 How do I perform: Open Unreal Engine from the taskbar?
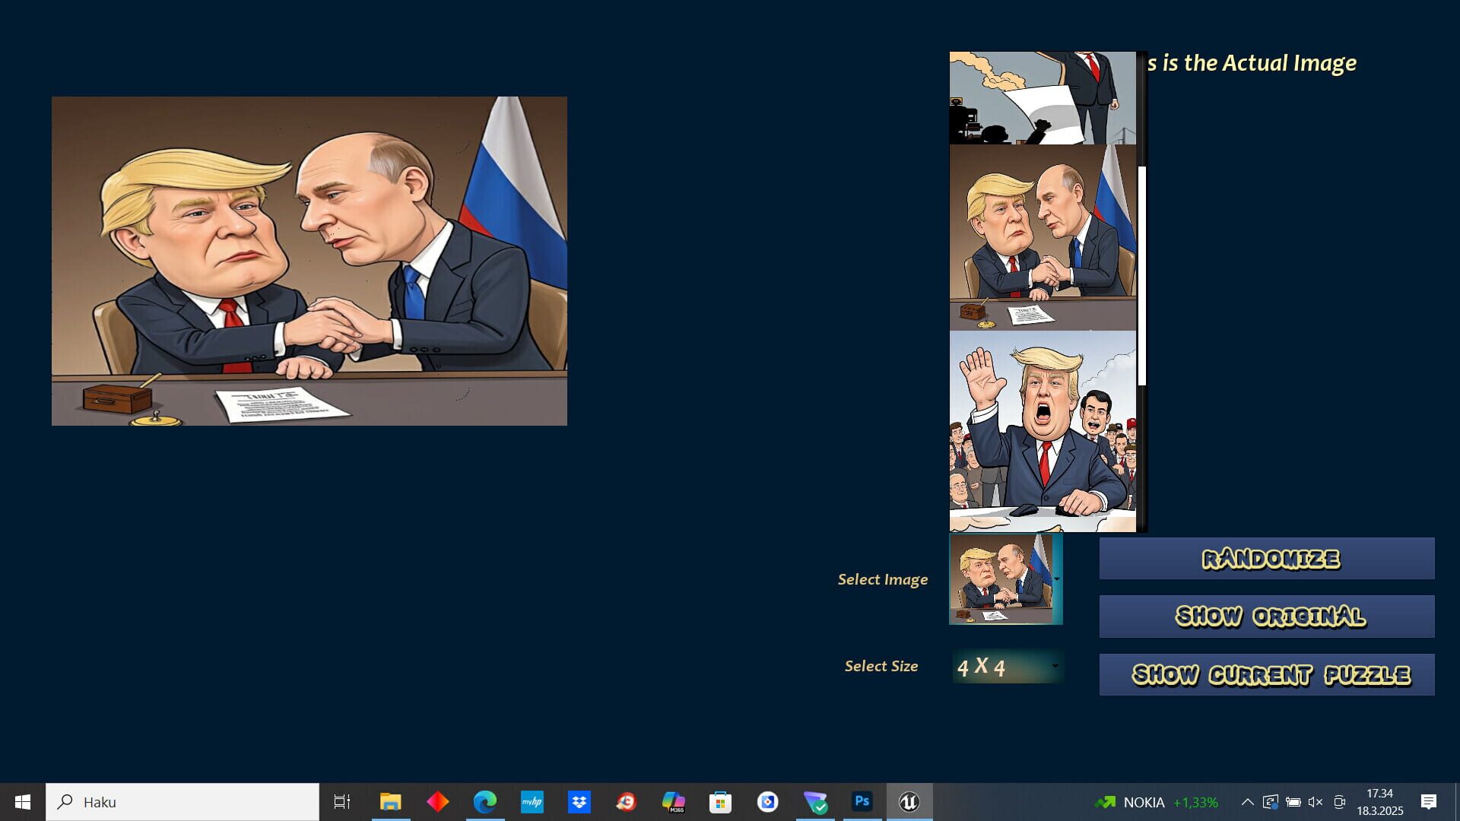(x=909, y=801)
